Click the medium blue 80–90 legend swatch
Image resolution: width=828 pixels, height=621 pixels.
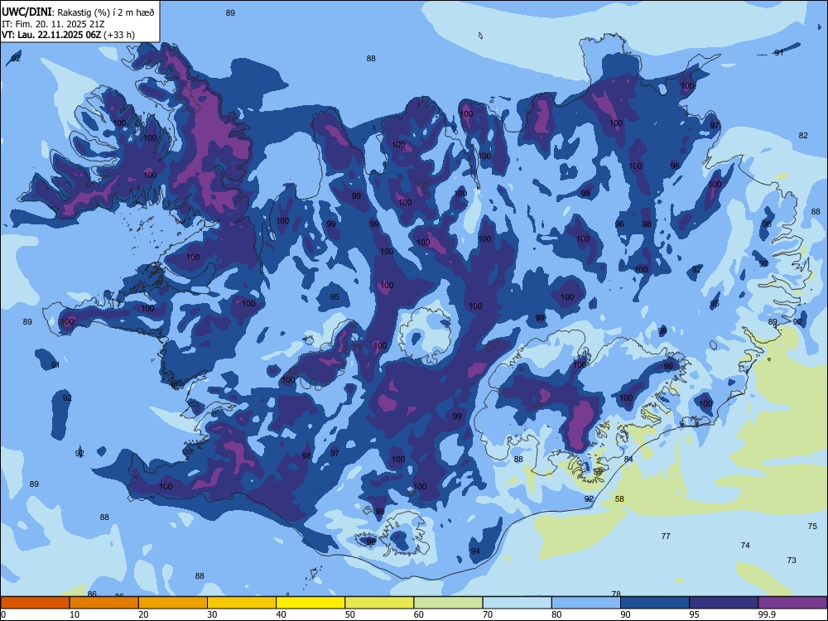click(x=586, y=603)
